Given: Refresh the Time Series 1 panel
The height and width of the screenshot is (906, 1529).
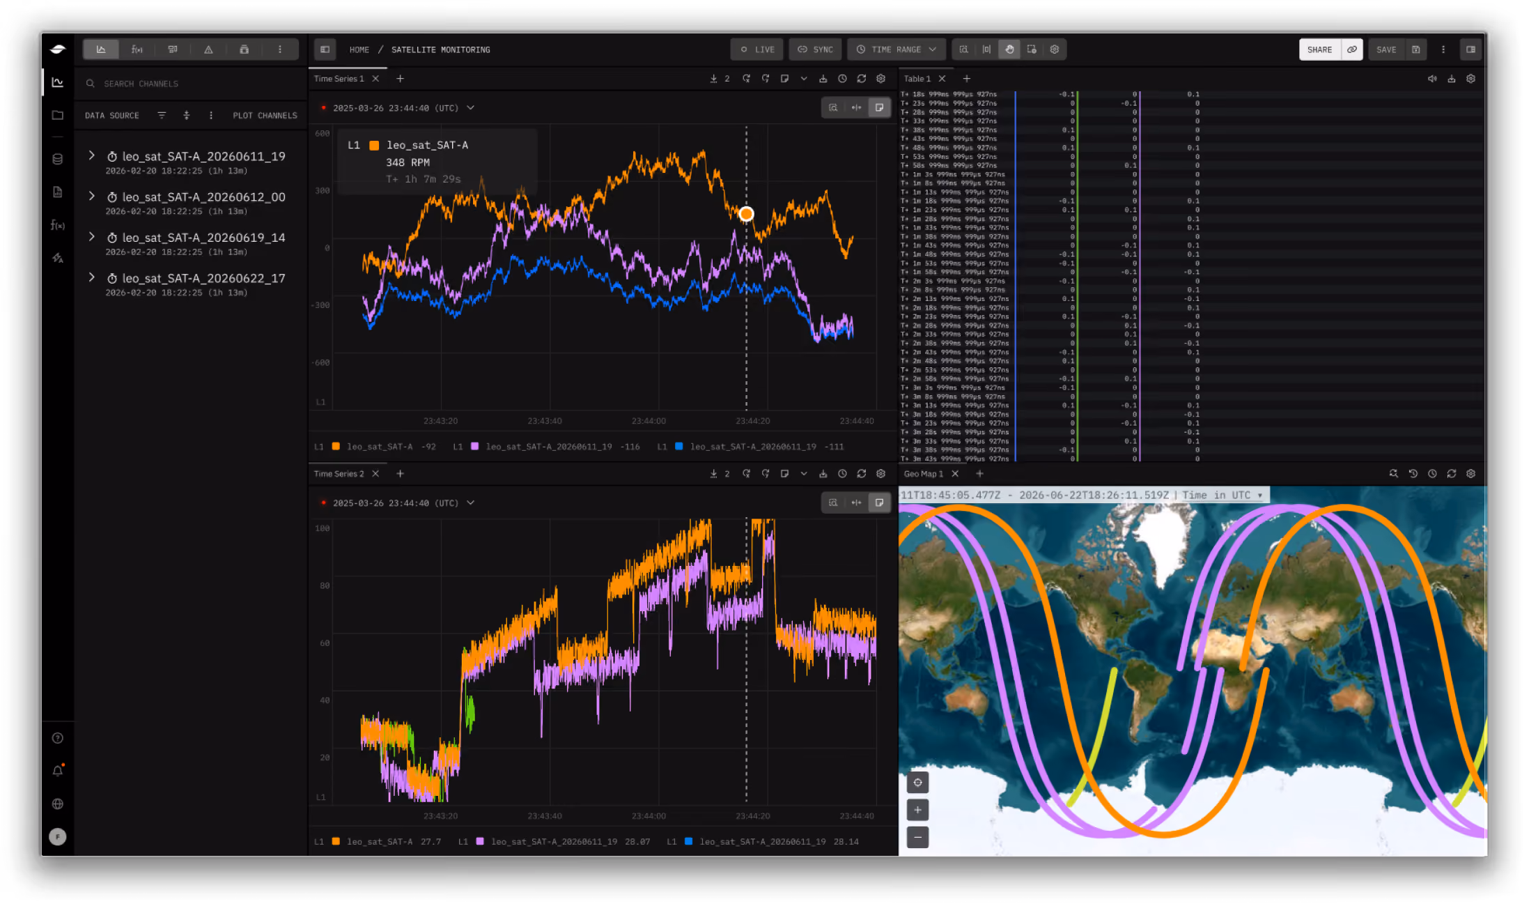Looking at the screenshot, I should (x=862, y=79).
